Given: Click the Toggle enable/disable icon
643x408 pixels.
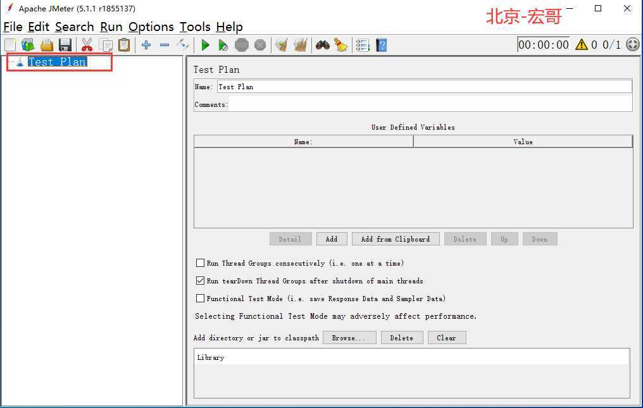Looking at the screenshot, I should tap(182, 45).
